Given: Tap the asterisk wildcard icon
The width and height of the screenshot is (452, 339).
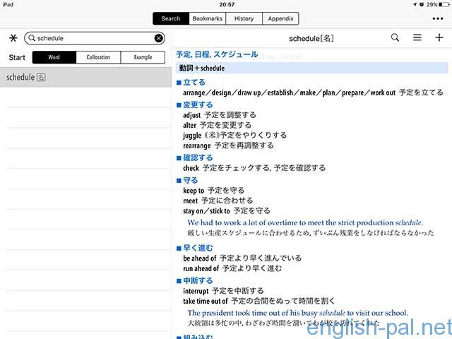Looking at the screenshot, I should click(12, 38).
